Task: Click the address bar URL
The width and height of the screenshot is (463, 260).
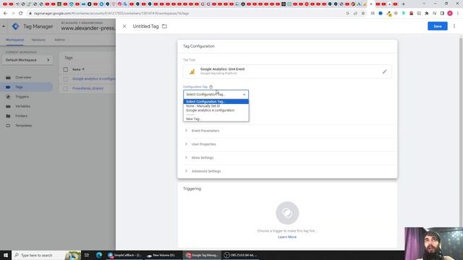Action: click(x=111, y=13)
